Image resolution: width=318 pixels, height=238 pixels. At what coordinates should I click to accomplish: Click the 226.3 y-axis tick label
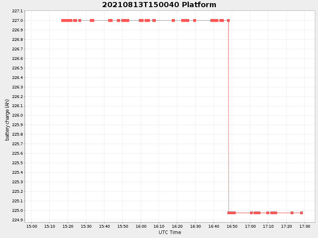(17, 87)
